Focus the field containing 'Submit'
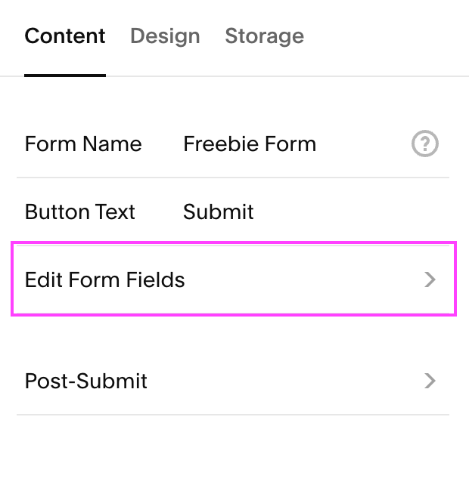 [x=219, y=212]
